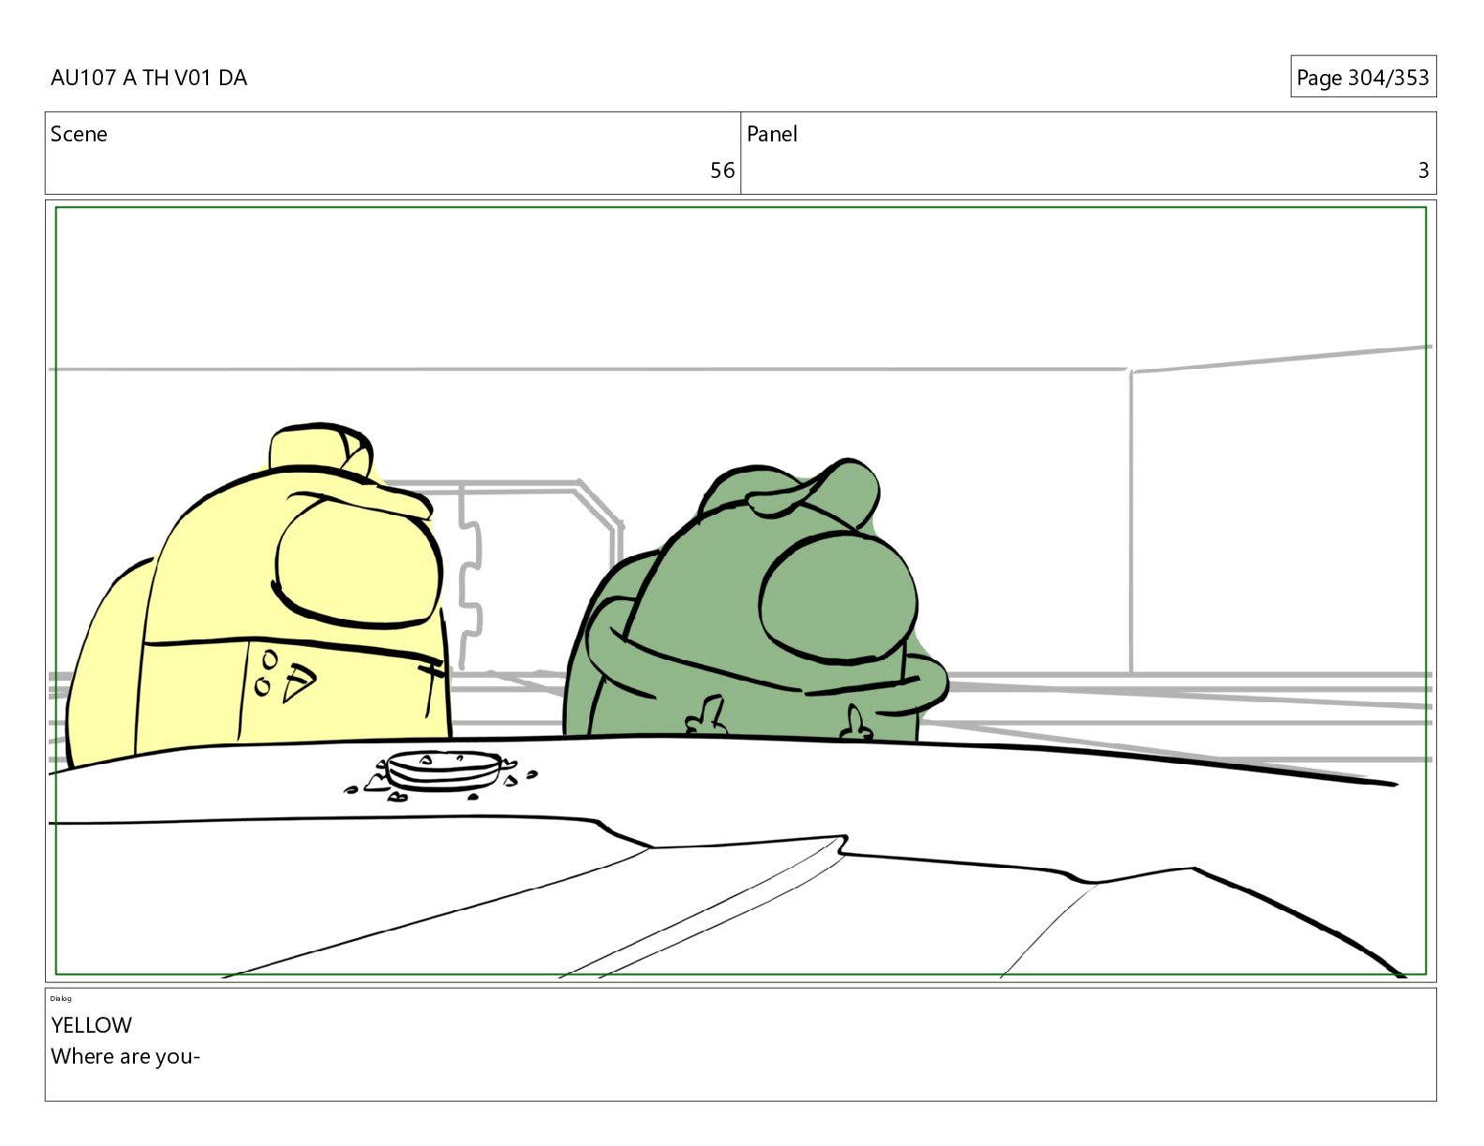Image resolution: width=1484 pixels, height=1146 pixels.
Task: Click the dialog line 'Where are you-'
Action: tap(126, 1056)
